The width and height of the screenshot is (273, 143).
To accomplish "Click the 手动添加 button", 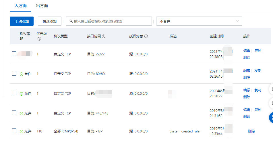I will click(x=22, y=21).
